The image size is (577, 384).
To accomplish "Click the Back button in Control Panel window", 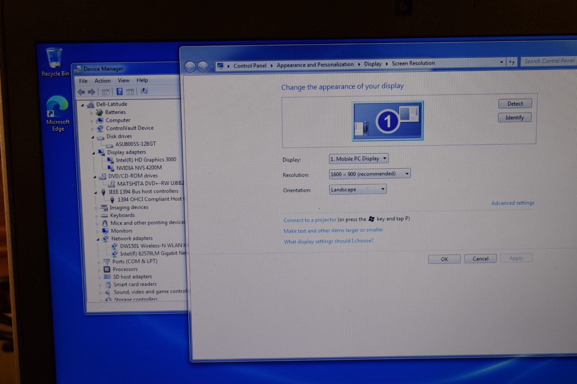I will [190, 67].
